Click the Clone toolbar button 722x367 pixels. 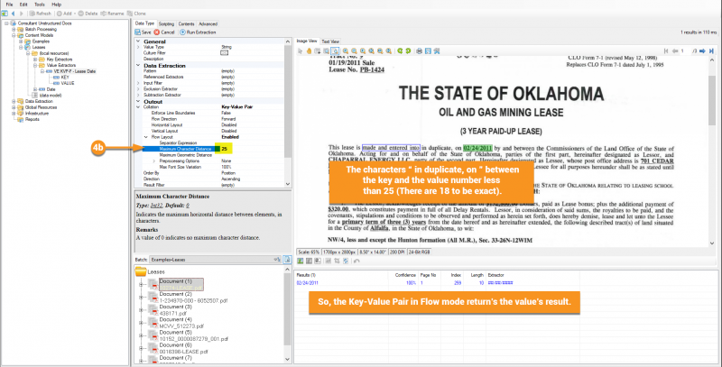click(136, 14)
